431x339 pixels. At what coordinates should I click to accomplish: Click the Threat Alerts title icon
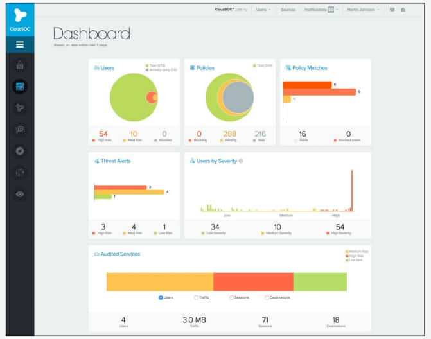coord(96,161)
